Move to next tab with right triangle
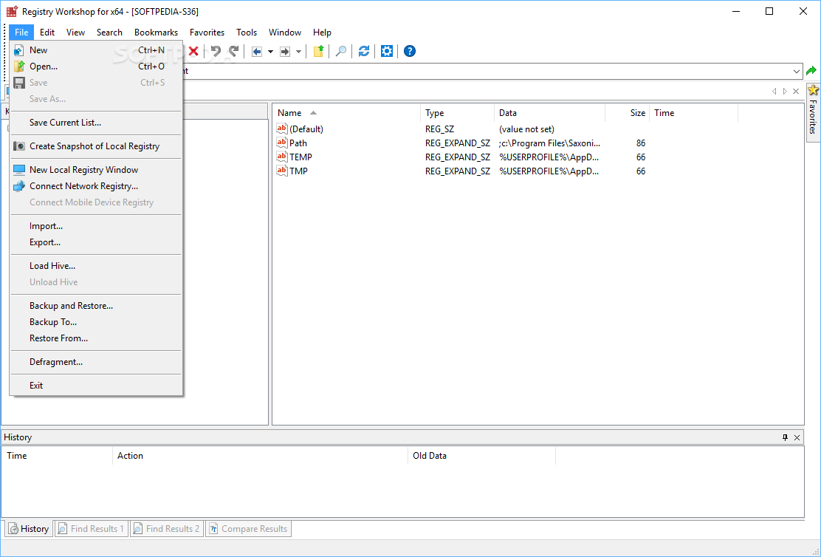Screen dimensions: 821x557 click(x=785, y=91)
